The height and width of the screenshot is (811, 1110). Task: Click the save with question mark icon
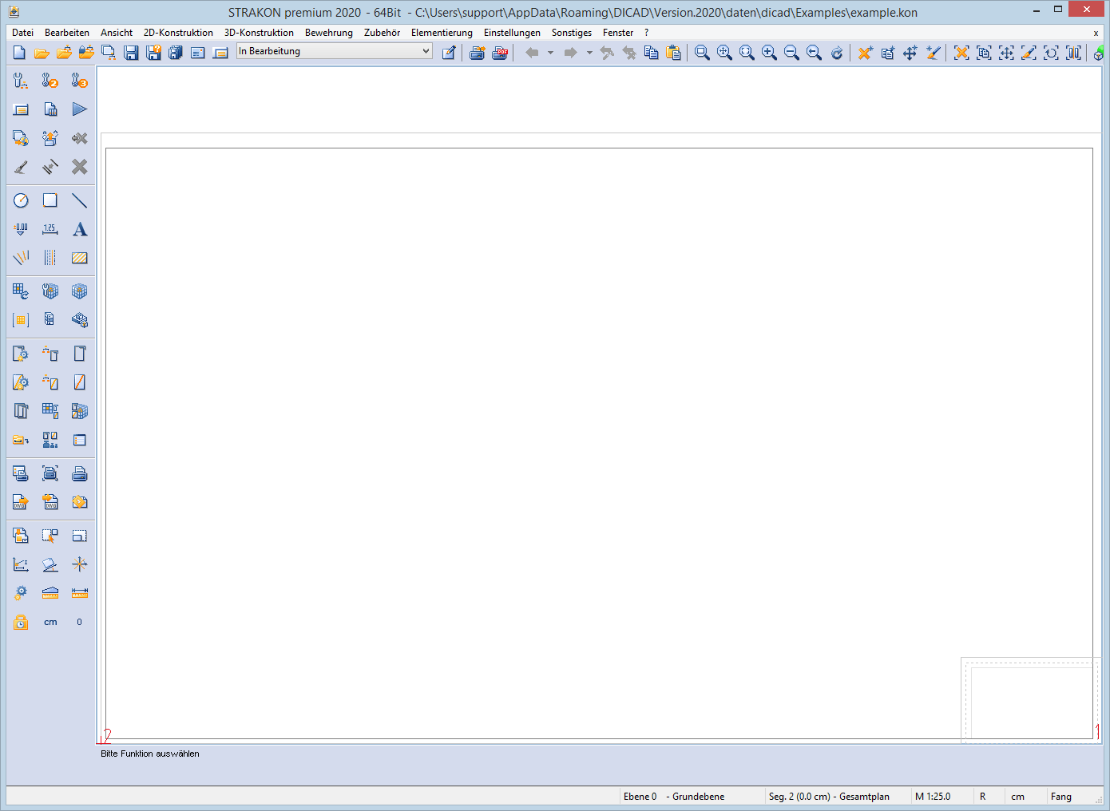click(x=154, y=53)
